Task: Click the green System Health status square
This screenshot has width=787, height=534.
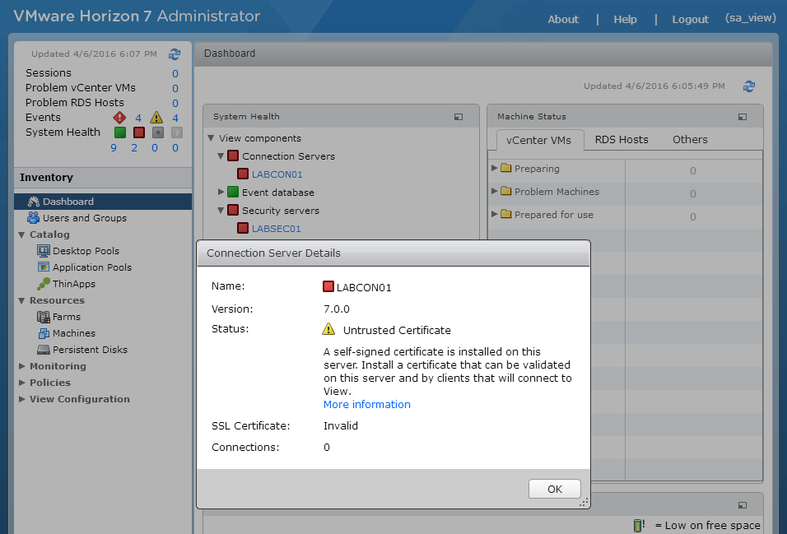Action: [x=120, y=132]
